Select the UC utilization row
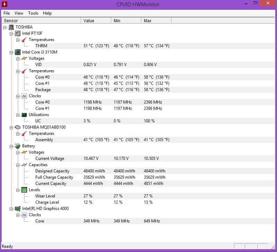 (155, 121)
